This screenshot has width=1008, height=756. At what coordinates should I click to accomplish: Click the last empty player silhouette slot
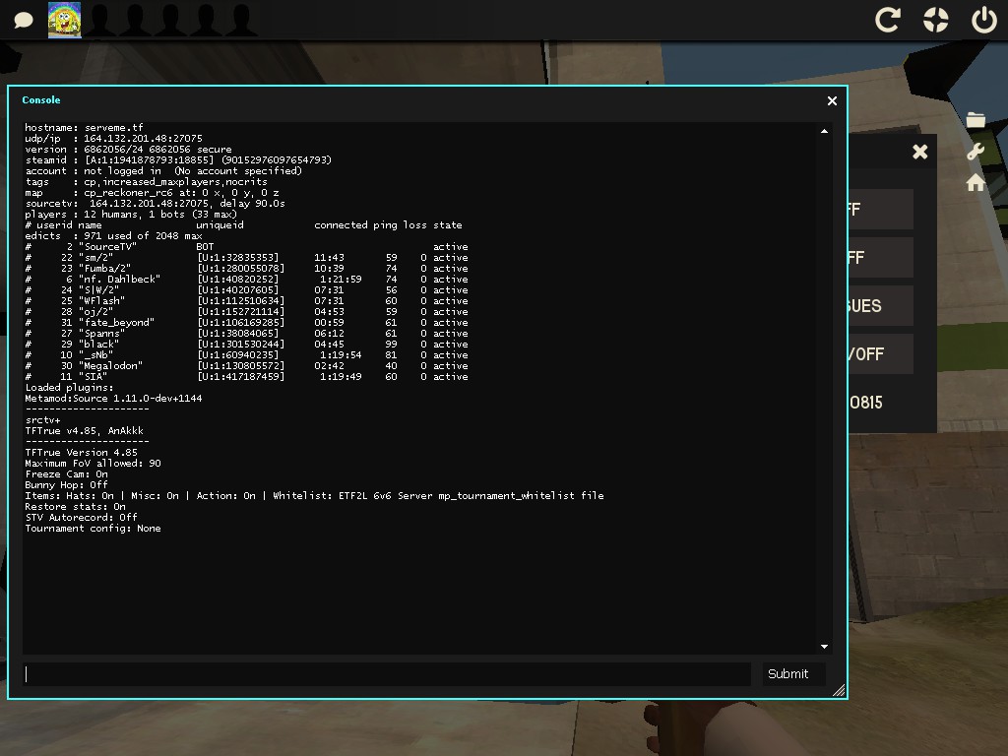coord(240,20)
